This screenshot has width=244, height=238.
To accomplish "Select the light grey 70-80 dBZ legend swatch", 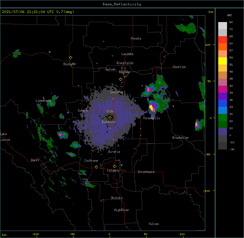I will click(x=222, y=25).
